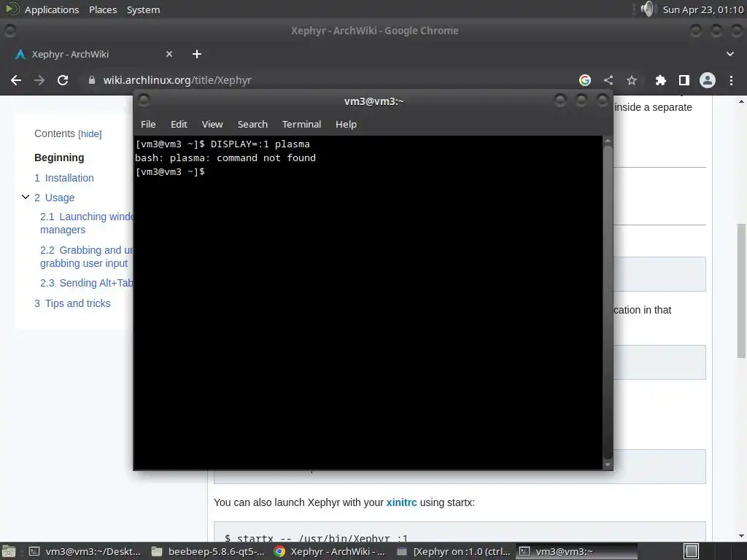This screenshot has height=560, width=747.
Task: Click the show desktop icon in the bottom panel
Action: (9, 551)
